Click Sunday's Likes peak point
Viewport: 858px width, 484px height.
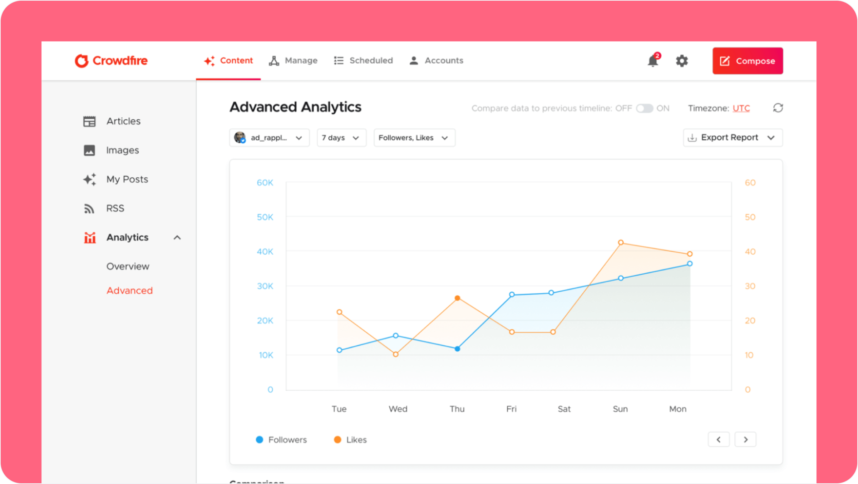[621, 242]
